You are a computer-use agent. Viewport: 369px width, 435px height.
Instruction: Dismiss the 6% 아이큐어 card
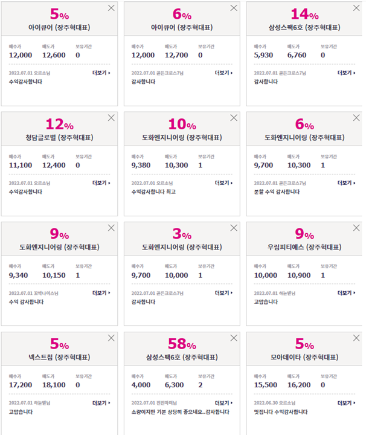[x=234, y=8]
